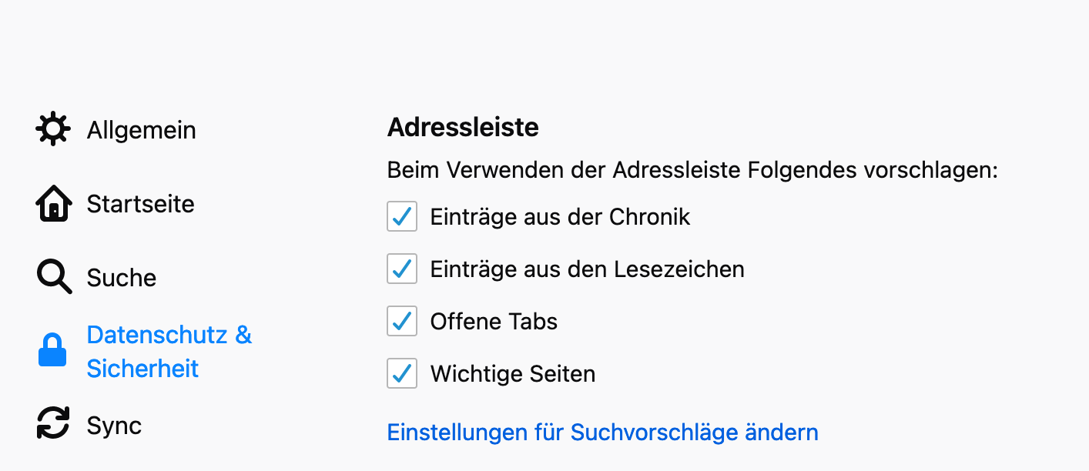Click the Adressleiste section heading
Viewport: 1089px width, 471px height.
463,127
